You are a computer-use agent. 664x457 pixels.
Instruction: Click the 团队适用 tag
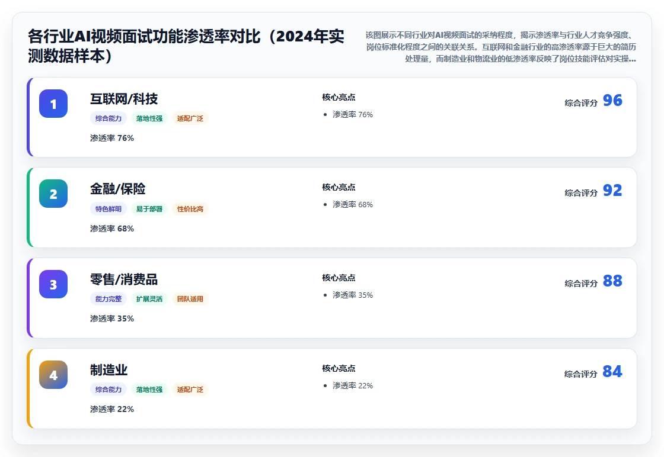(x=190, y=299)
